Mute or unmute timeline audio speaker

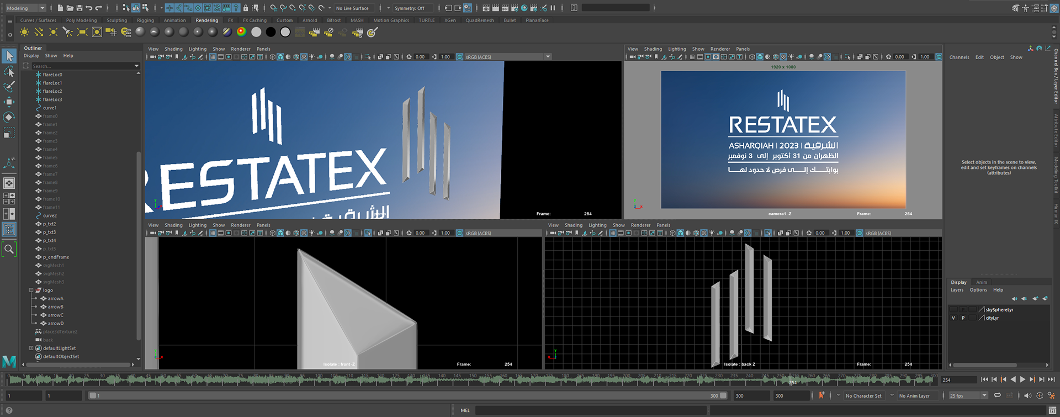click(x=1027, y=395)
